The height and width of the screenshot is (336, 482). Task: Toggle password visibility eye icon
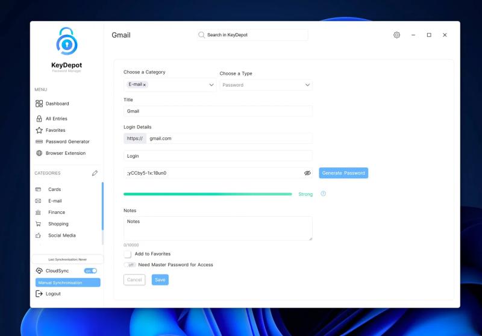307,173
